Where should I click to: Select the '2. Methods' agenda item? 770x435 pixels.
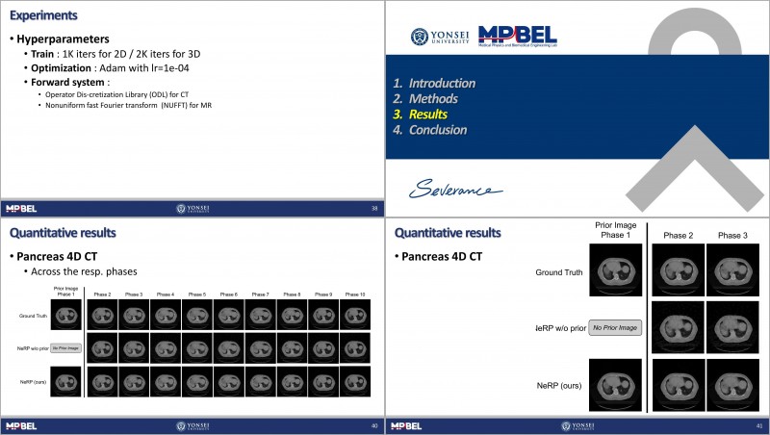pyautogui.click(x=425, y=99)
